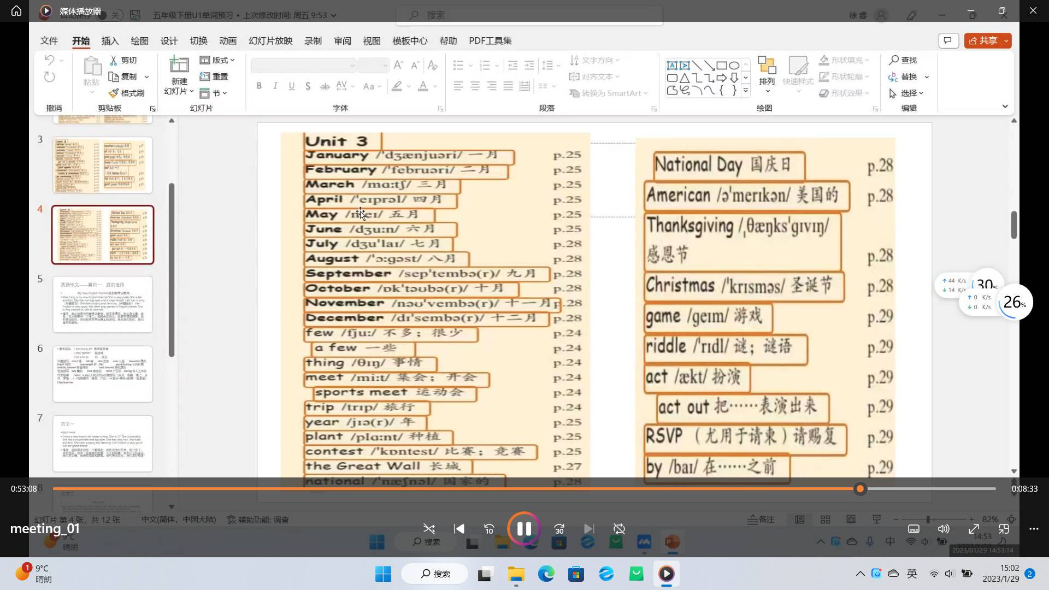Switch to the 插入 (Insert) tab
The width and height of the screenshot is (1049, 590).
tap(110, 41)
